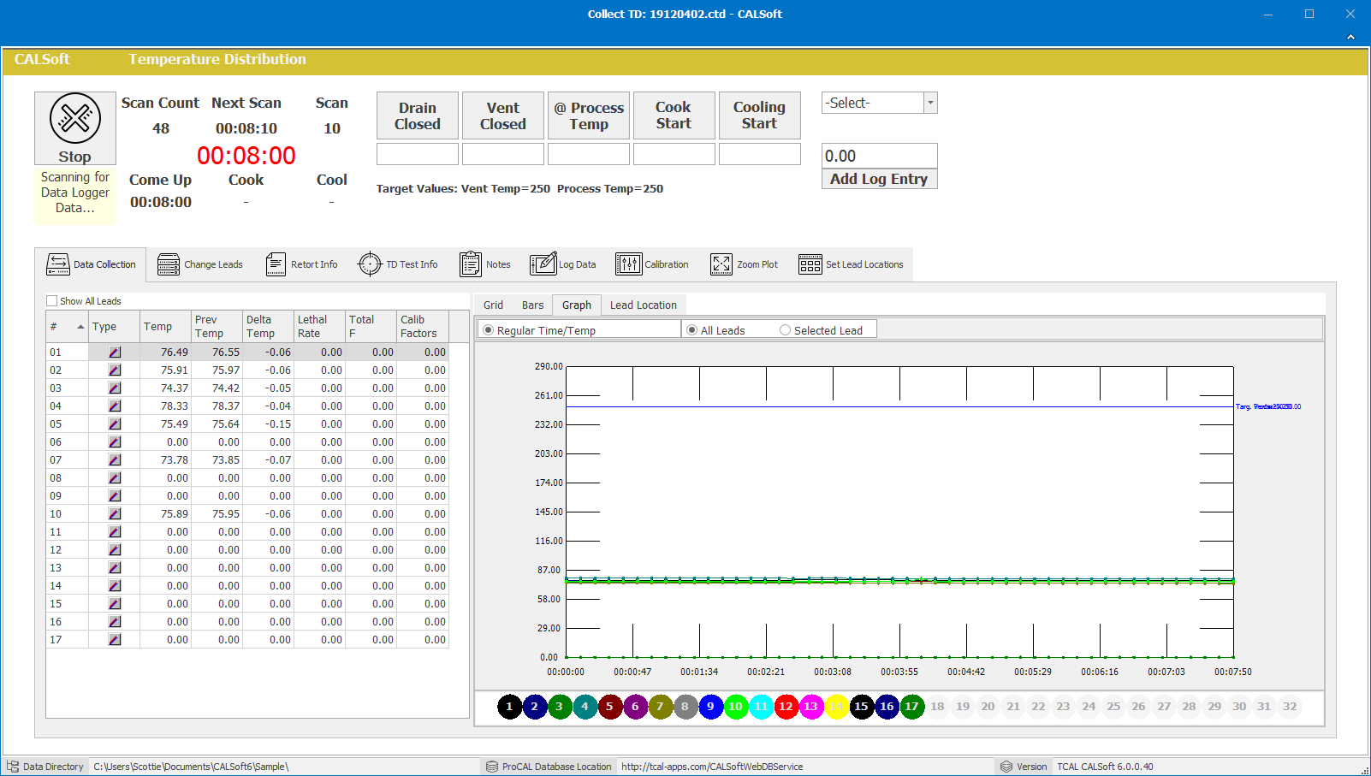Click the empty field under Drain Closed
Screen dimensions: 1371x776
418,154
